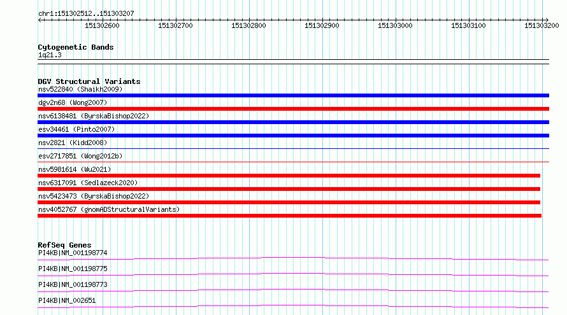Viewport: 567px width, 315px height.
Task: Click the magenta line for NM_001198773
Action: tap(293, 290)
